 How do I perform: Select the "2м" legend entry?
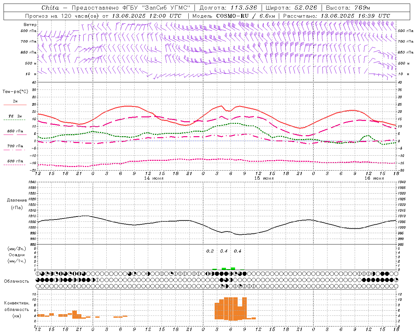pyautogui.click(x=15, y=101)
